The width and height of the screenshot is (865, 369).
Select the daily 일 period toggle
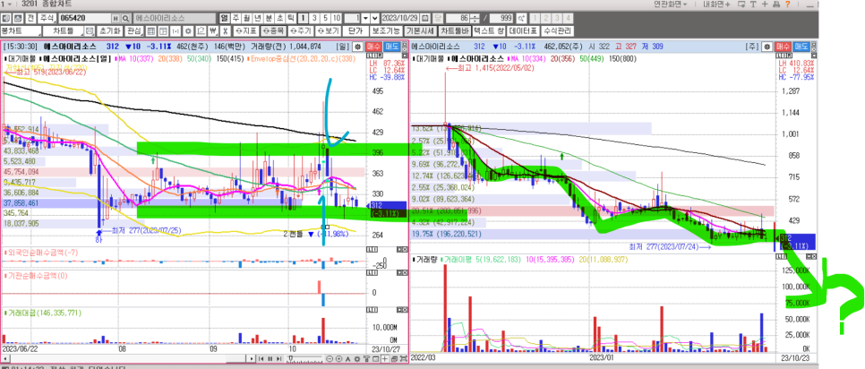pos(225,18)
